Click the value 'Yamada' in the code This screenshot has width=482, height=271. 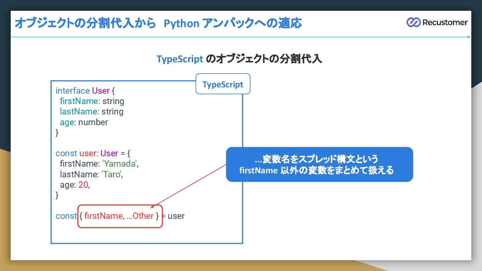click(119, 164)
